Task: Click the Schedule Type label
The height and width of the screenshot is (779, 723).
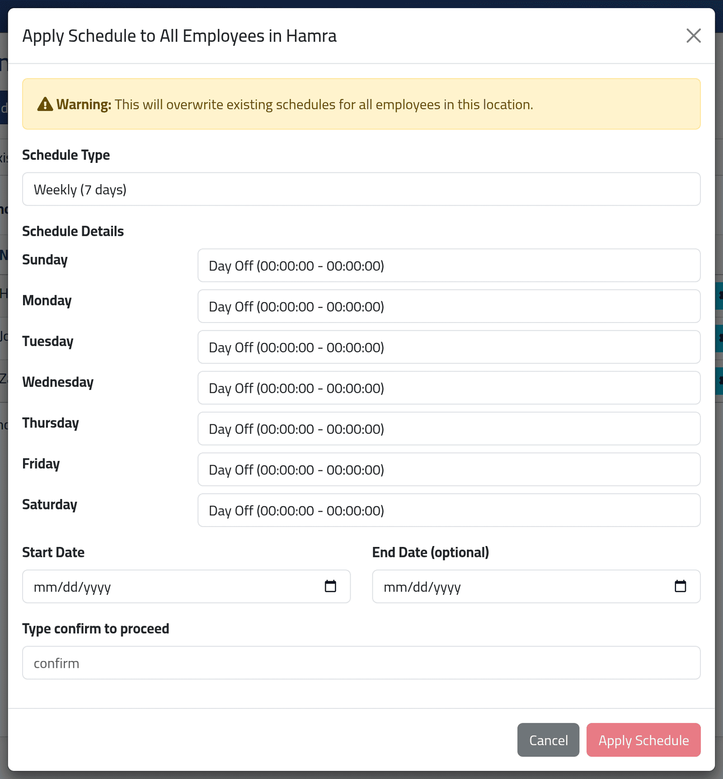Action: coord(66,155)
